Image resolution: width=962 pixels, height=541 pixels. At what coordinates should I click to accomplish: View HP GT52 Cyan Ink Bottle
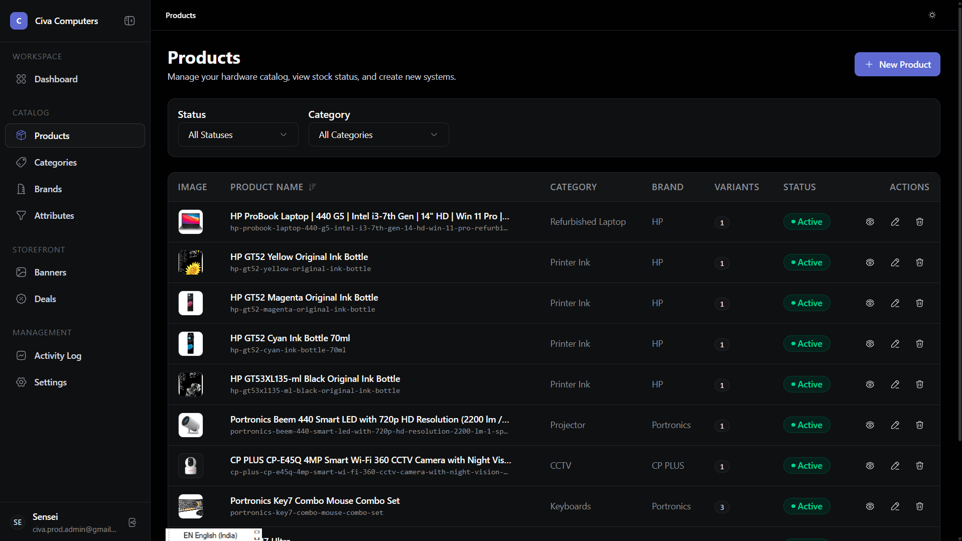[x=870, y=344]
